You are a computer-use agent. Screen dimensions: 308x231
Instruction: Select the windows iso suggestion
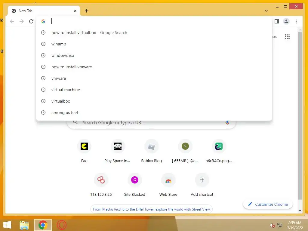click(x=154, y=55)
